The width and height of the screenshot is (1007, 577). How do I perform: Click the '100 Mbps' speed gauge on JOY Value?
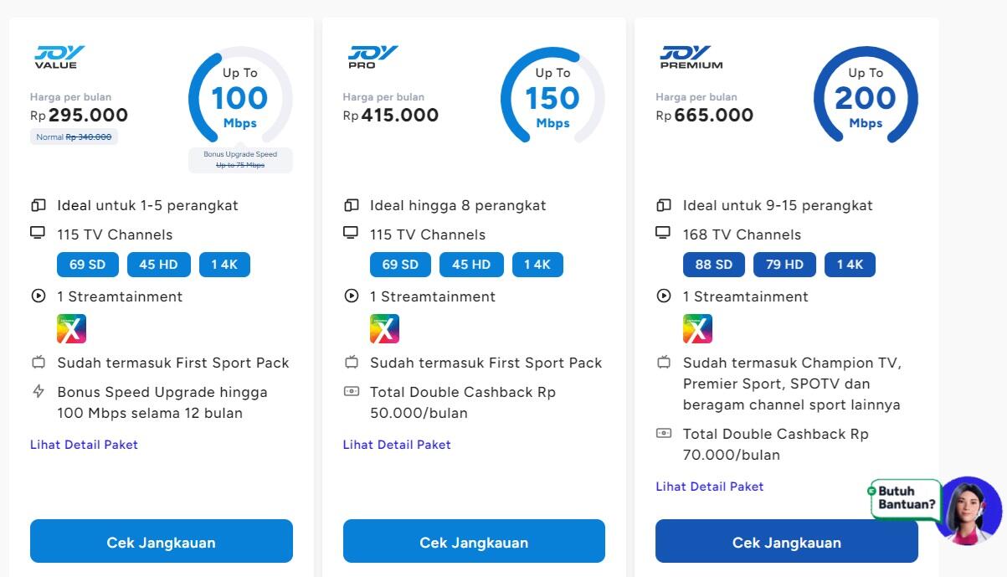pyautogui.click(x=239, y=96)
